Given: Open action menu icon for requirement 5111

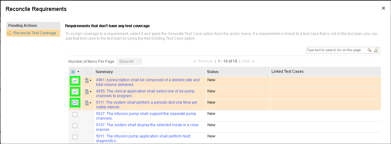Looking at the screenshot, I should pyautogui.click(x=88, y=103).
